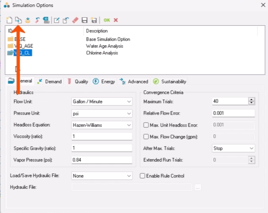Click the large pink eraser toolbar icon
Screen dimensions: 268x213
[75, 20]
